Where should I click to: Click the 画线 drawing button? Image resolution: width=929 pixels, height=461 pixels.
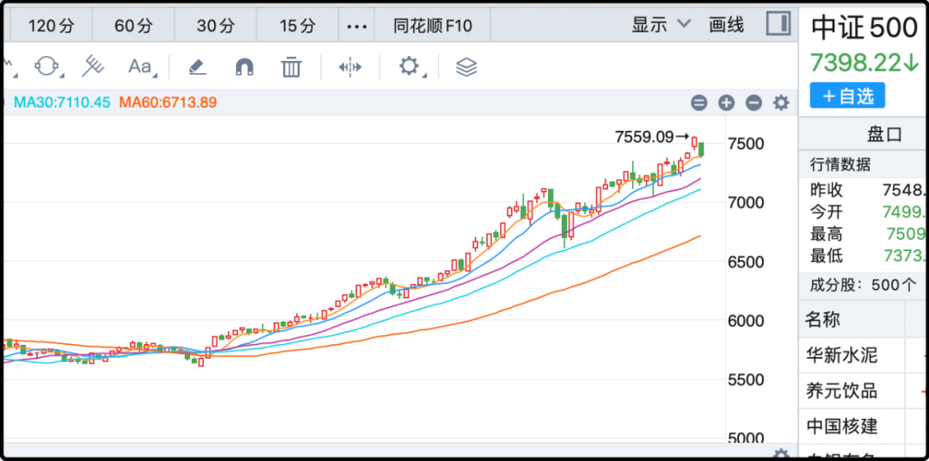(726, 25)
